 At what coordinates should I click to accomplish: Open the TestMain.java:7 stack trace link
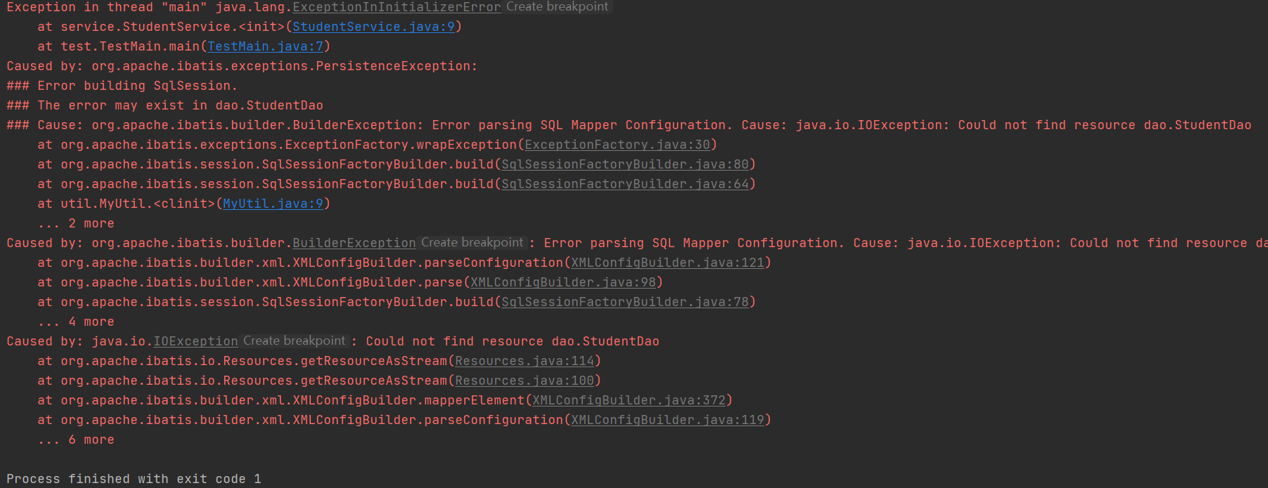tap(265, 46)
